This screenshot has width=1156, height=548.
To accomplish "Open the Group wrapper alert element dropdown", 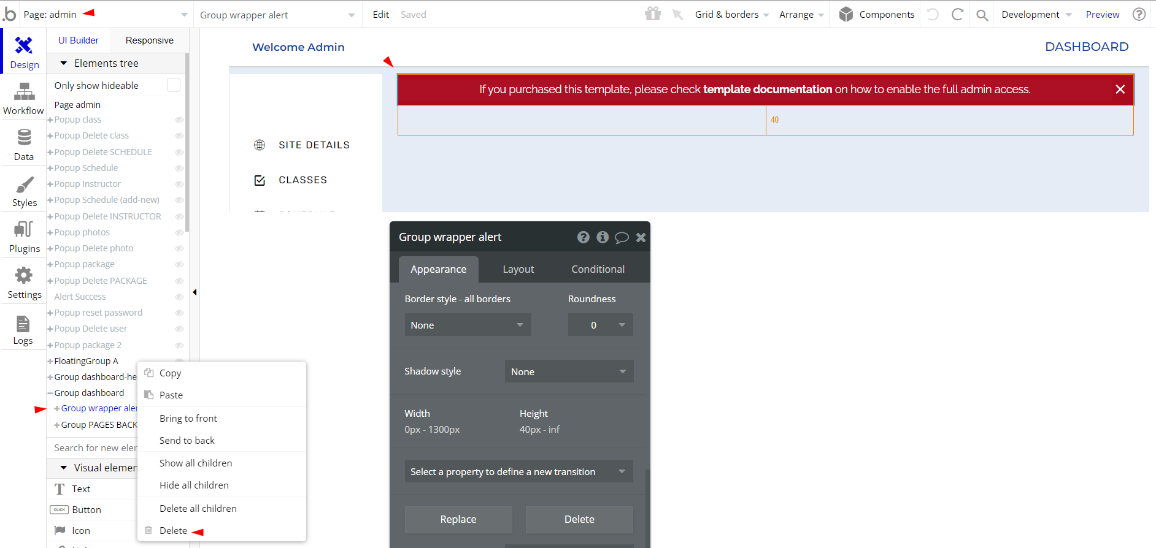I will (x=277, y=15).
